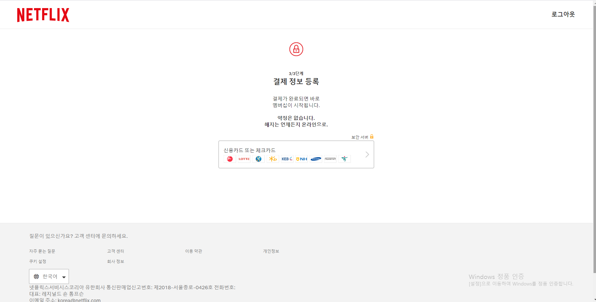
Task: Click the 해지는 언제든지 온라인으로. text
Action: pos(296,125)
